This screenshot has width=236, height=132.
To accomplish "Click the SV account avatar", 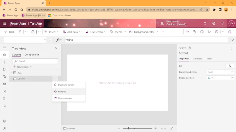I will tap(232, 23).
